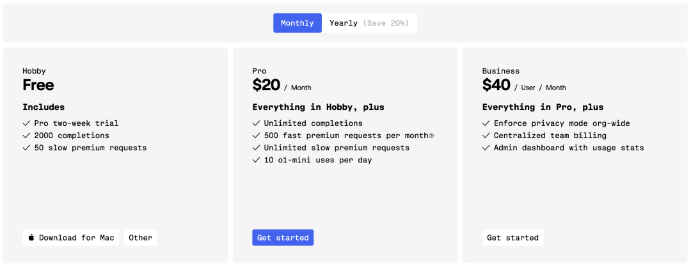Screen dimensions: 691x266
Task: Click the $40 Business price
Action: click(496, 85)
